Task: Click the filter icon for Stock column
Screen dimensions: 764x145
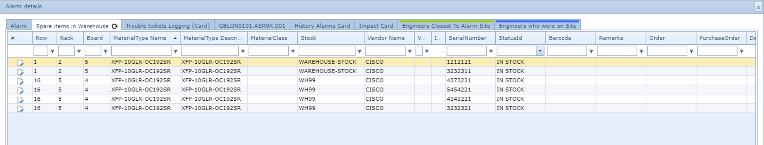Action: coord(359,51)
